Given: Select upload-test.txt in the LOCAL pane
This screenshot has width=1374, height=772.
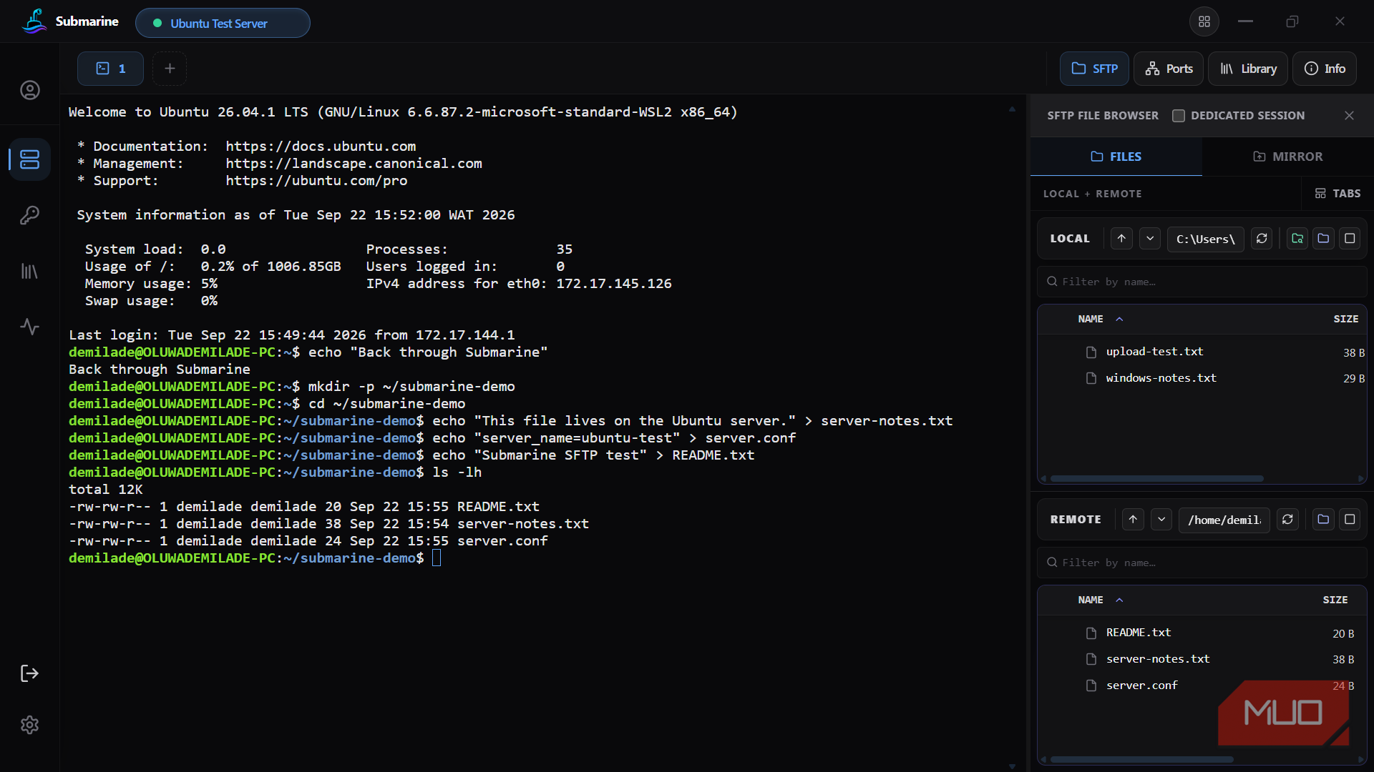Looking at the screenshot, I should coord(1202,352).
